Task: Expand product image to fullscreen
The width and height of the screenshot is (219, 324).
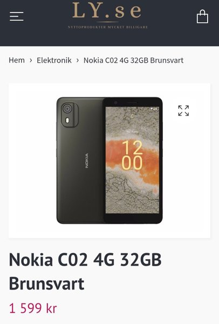Action: 183,111
